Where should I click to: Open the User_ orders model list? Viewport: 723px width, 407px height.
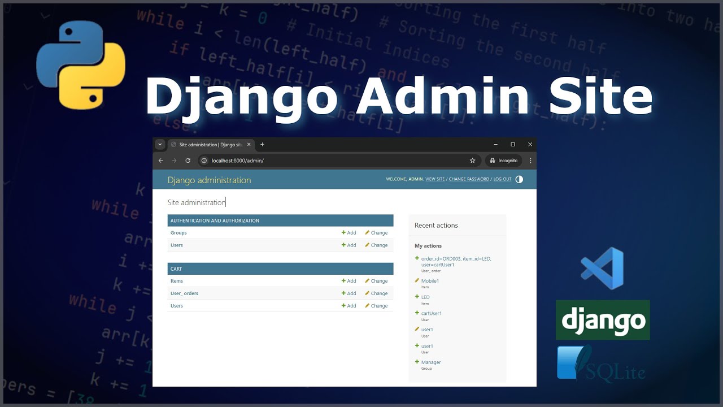pyautogui.click(x=184, y=293)
